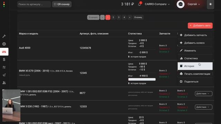Click the progress bar in BMW X5 statistics
The image size is (221, 124).
coord(142,80)
